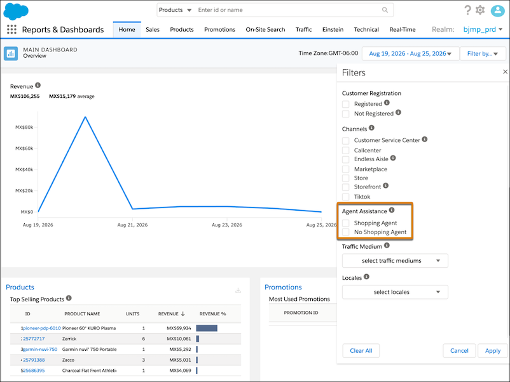Check the Tiktok channel
The width and height of the screenshot is (510, 382).
click(346, 197)
